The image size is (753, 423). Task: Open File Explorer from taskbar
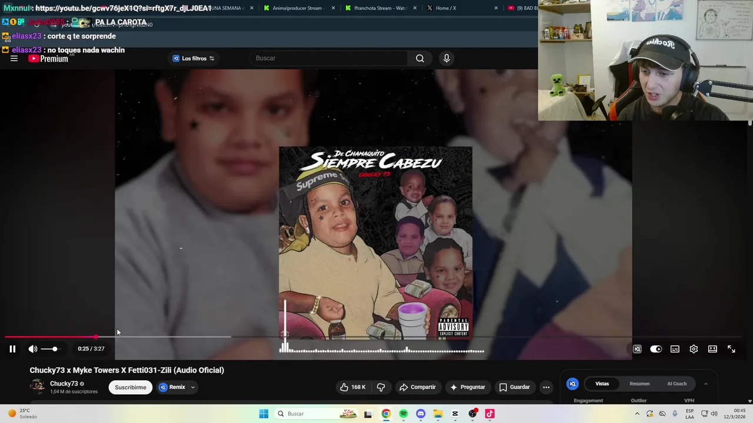(438, 414)
